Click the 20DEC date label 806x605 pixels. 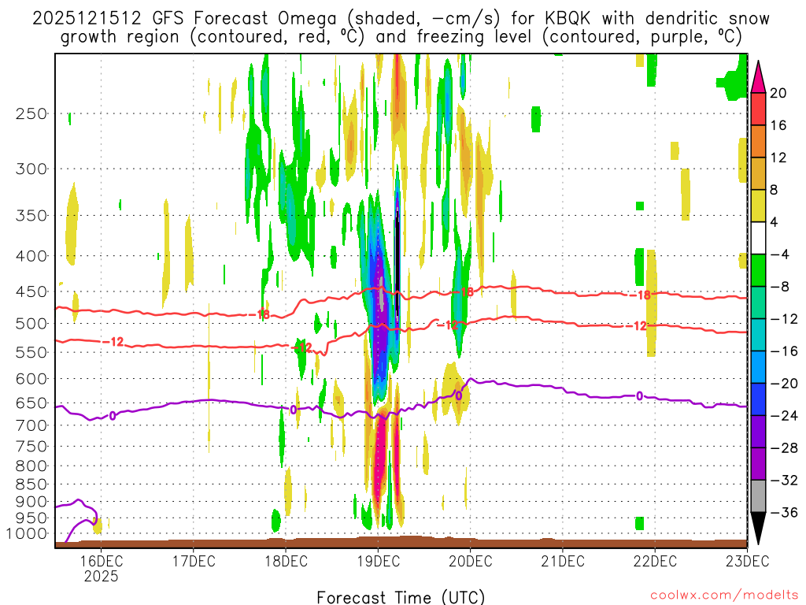pyautogui.click(x=471, y=560)
